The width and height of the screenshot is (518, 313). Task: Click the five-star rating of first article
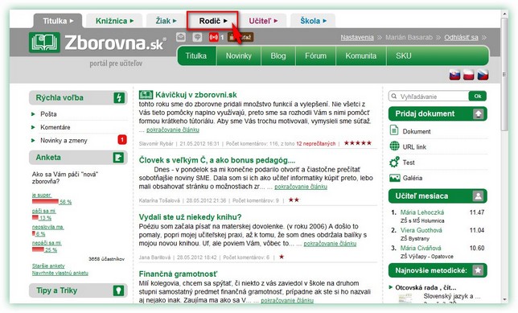pyautogui.click(x=357, y=143)
